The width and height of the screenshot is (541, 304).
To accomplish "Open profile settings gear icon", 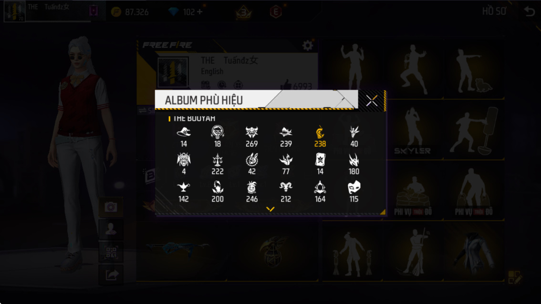I will click(x=307, y=45).
